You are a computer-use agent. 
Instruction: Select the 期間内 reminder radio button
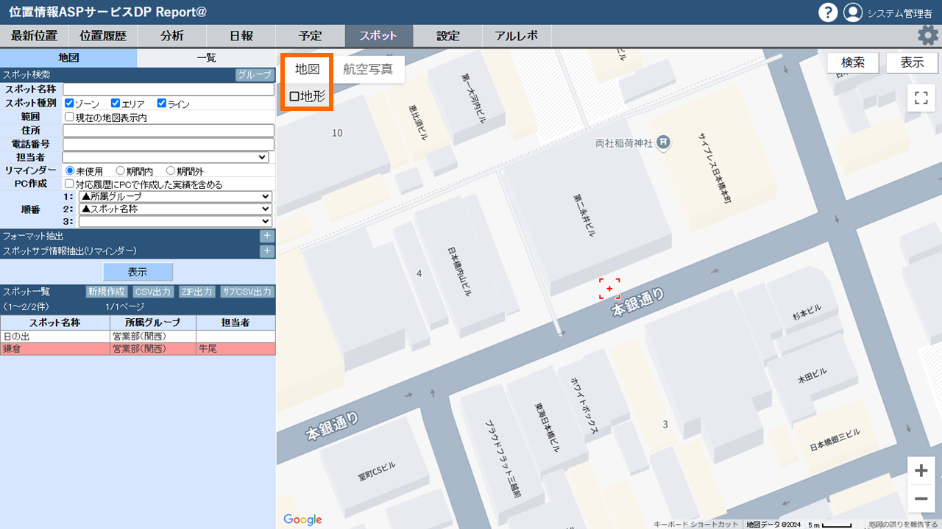coord(121,170)
